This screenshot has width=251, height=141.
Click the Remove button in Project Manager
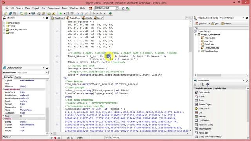coord(226,23)
